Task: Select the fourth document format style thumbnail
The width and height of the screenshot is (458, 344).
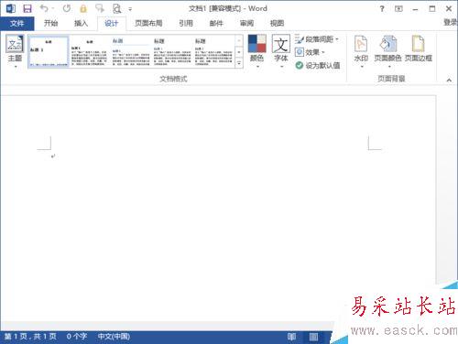Action: point(172,51)
